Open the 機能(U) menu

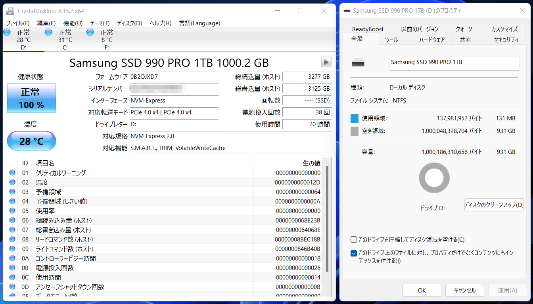click(x=73, y=23)
